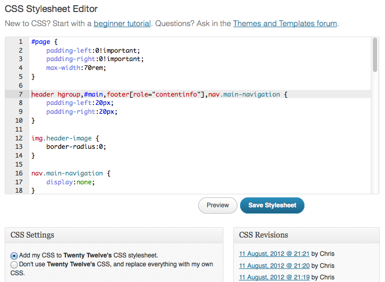Click the 'border-radius:0;' line in editor
This screenshot has height=282, width=385.
(76, 147)
